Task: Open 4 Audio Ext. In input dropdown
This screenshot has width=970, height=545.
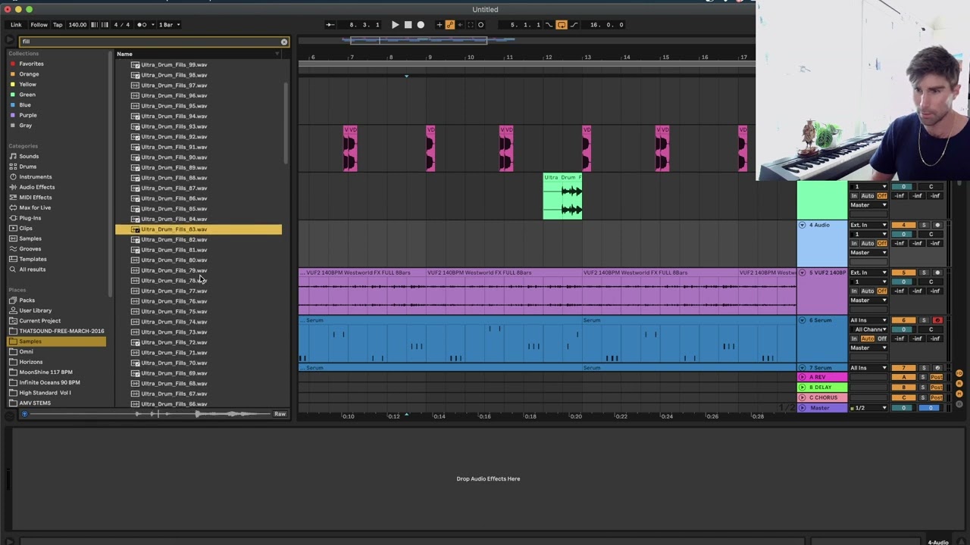Action: tap(868, 225)
